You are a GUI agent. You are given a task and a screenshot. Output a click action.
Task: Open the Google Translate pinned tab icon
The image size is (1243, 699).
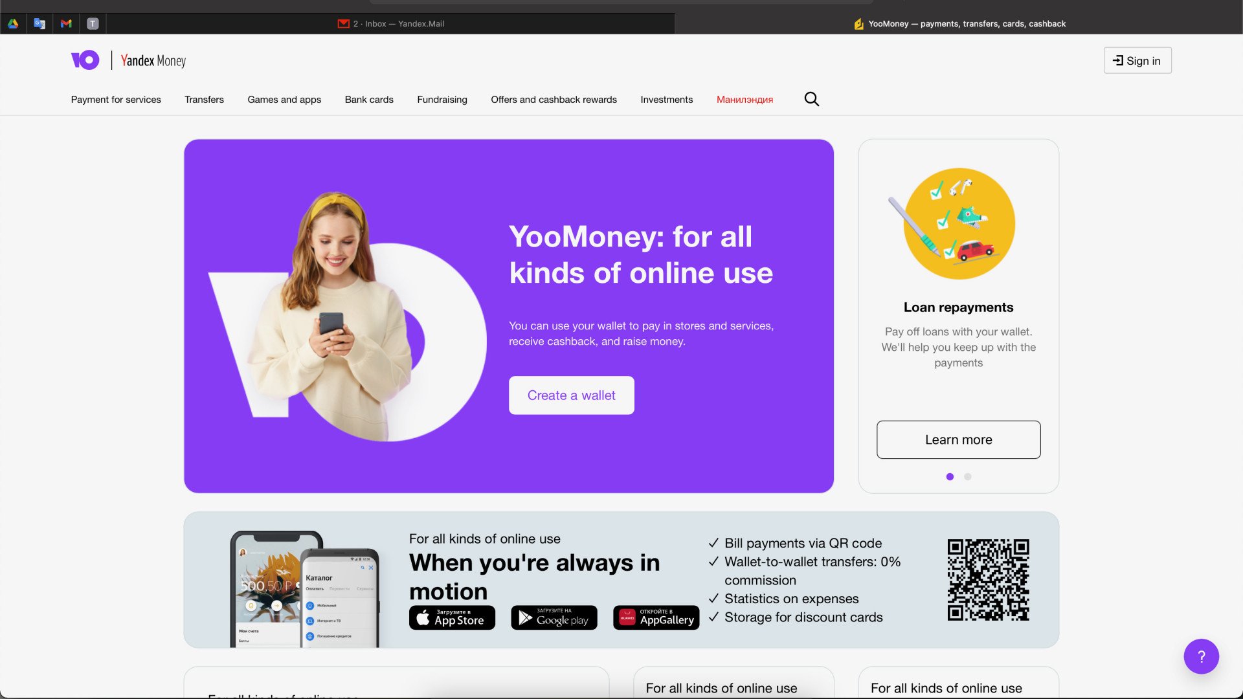(39, 23)
